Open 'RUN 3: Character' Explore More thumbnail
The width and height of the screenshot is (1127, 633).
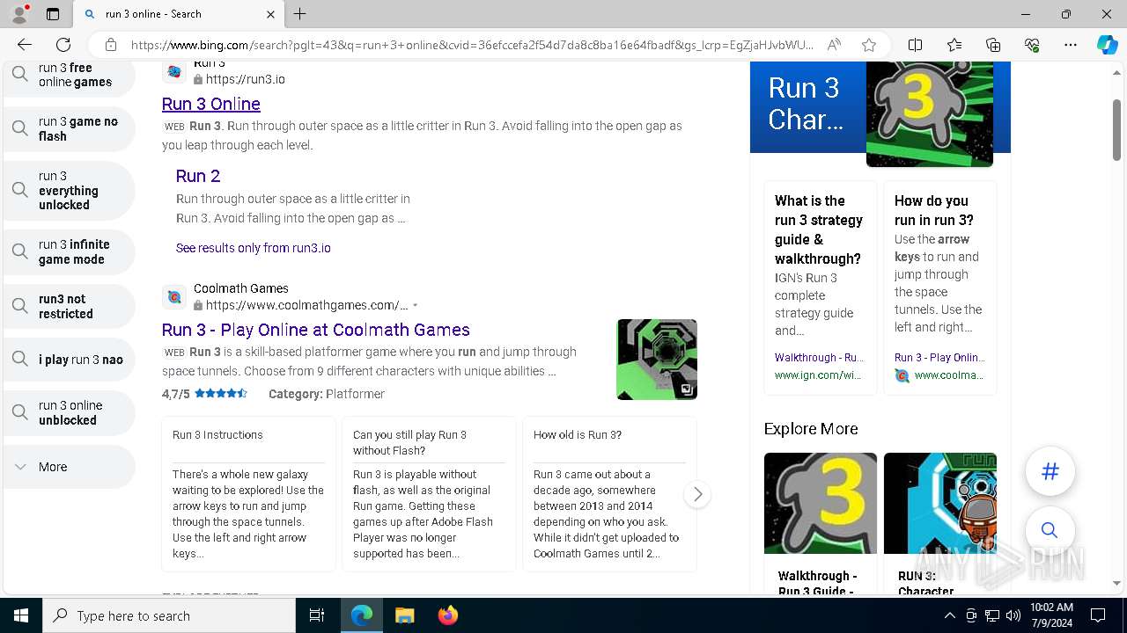pos(940,503)
